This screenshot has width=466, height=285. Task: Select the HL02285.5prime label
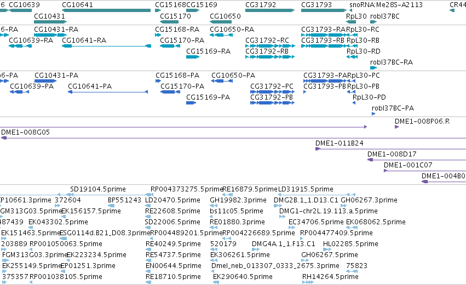(x=350, y=245)
